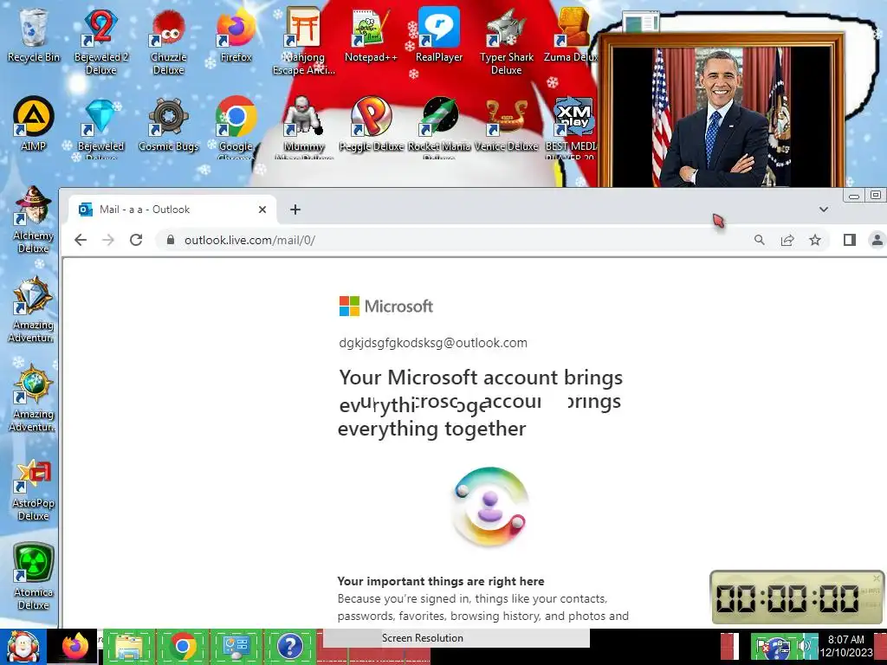Launch Mummy Maze Deluxe shortcut
Image resolution: width=887 pixels, height=665 pixels.
coord(304,127)
